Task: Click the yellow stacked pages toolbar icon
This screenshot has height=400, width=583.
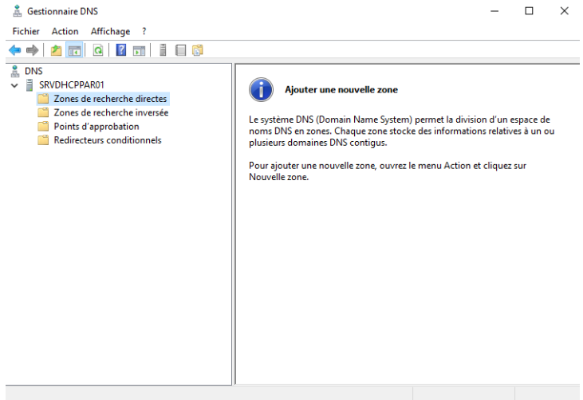Action: [198, 50]
